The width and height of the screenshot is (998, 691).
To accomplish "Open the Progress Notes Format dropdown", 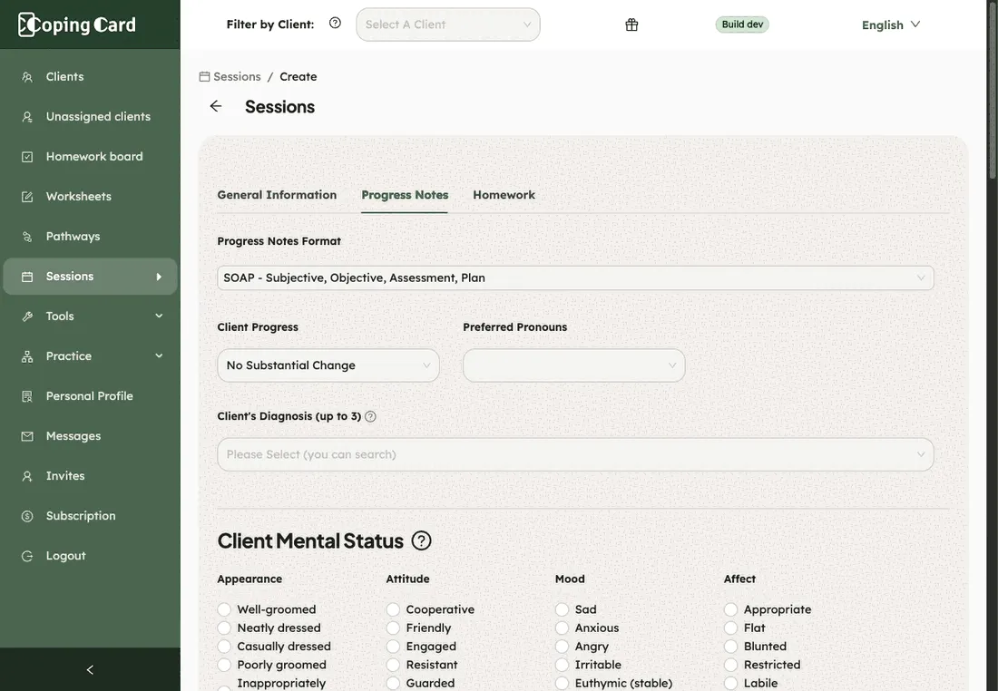I will click(x=575, y=278).
